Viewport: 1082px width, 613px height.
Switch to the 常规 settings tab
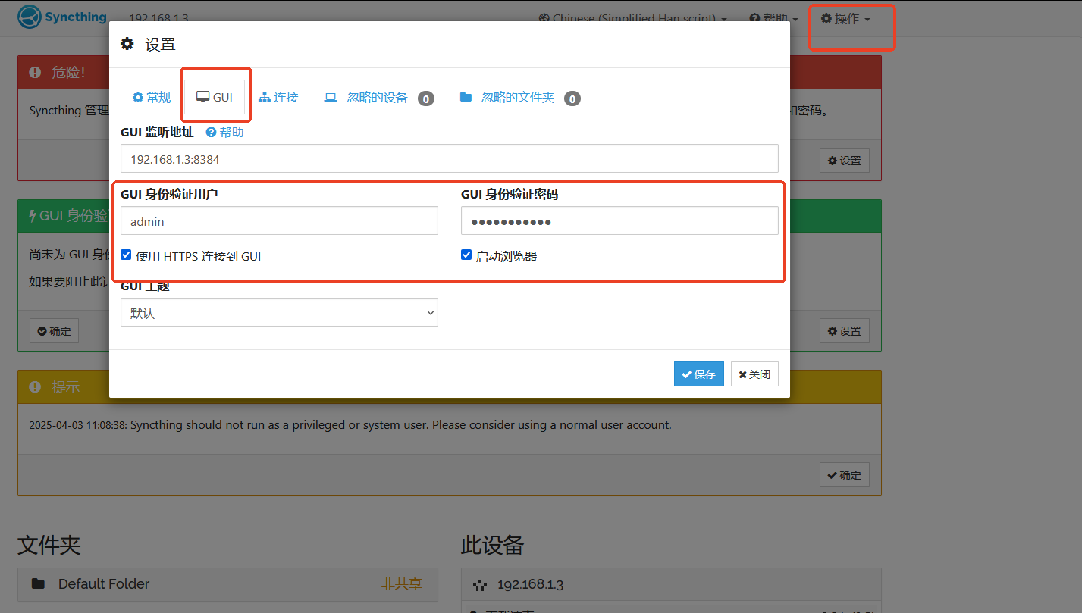pyautogui.click(x=151, y=96)
